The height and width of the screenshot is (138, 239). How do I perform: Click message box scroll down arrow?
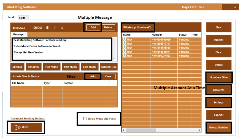(114, 58)
